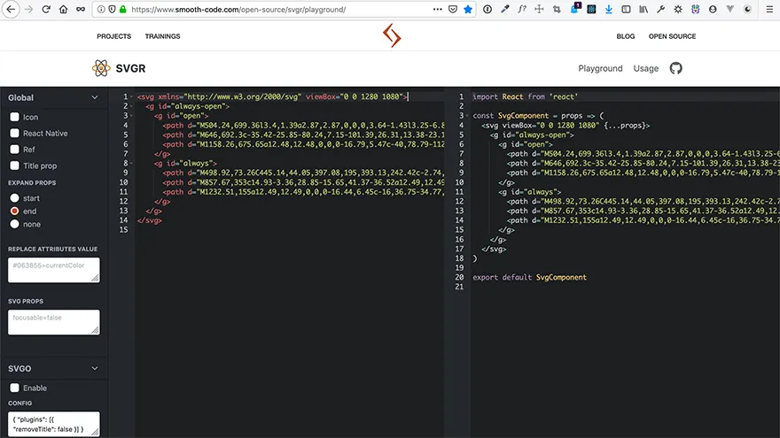780x438 pixels.
Task: Open the Playground tab
Action: pyautogui.click(x=600, y=68)
